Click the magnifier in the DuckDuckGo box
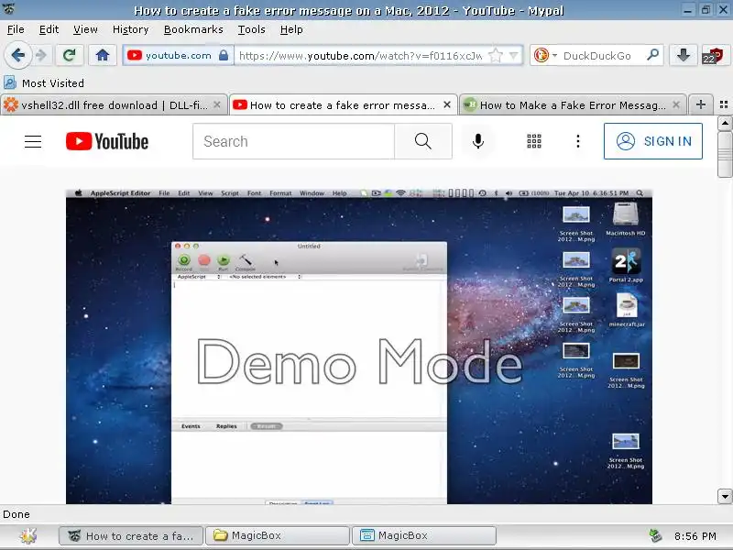This screenshot has height=550, width=733. pyautogui.click(x=652, y=55)
